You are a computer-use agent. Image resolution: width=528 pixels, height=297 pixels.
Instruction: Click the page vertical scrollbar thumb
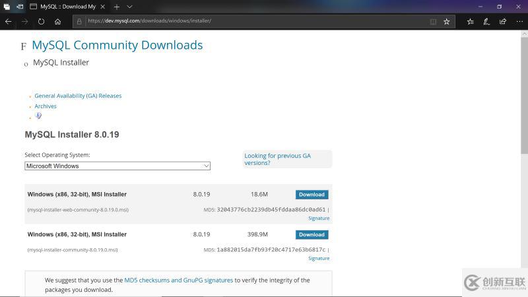524,95
